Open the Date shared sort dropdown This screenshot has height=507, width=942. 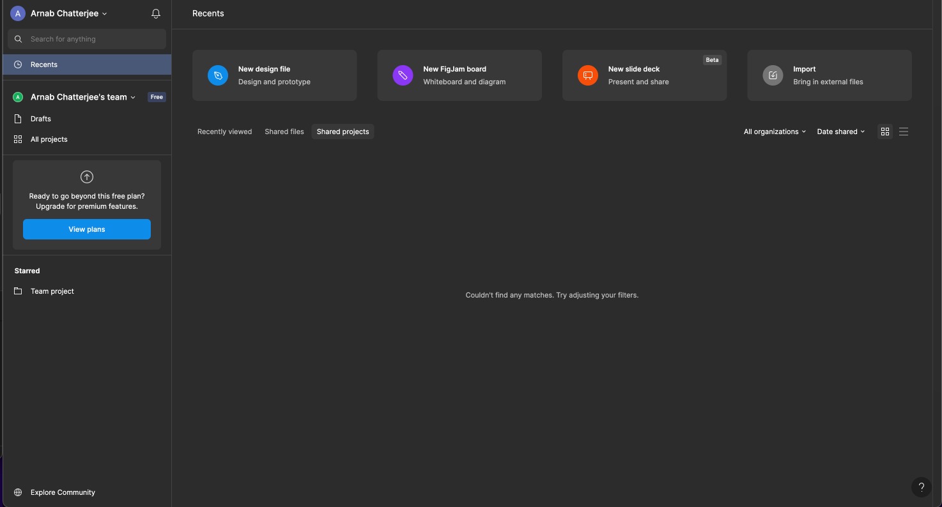pyautogui.click(x=840, y=132)
